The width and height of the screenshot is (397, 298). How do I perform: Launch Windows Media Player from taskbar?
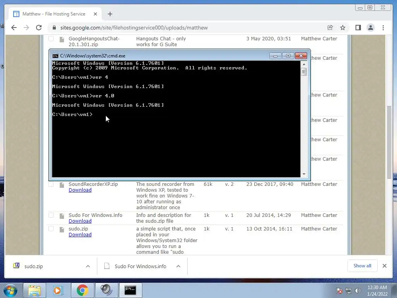[x=58, y=290]
